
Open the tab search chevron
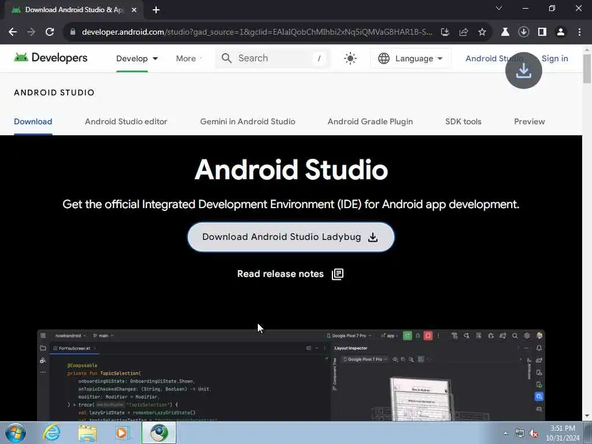(499, 8)
